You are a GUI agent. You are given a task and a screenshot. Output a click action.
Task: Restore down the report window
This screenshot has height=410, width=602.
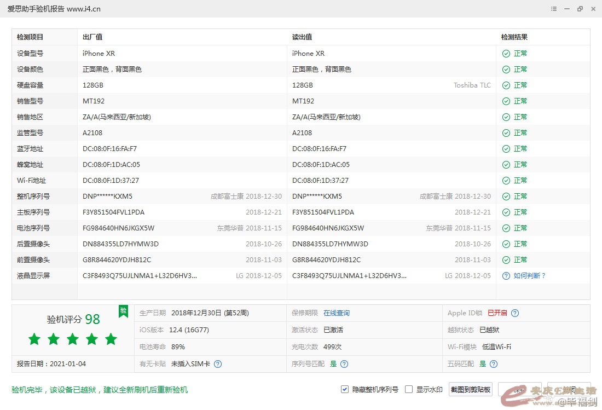[x=580, y=9]
